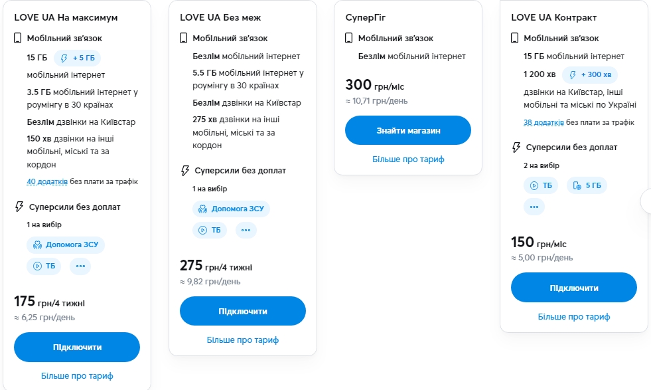Expand more superpowers in Контракт plan

tap(534, 207)
